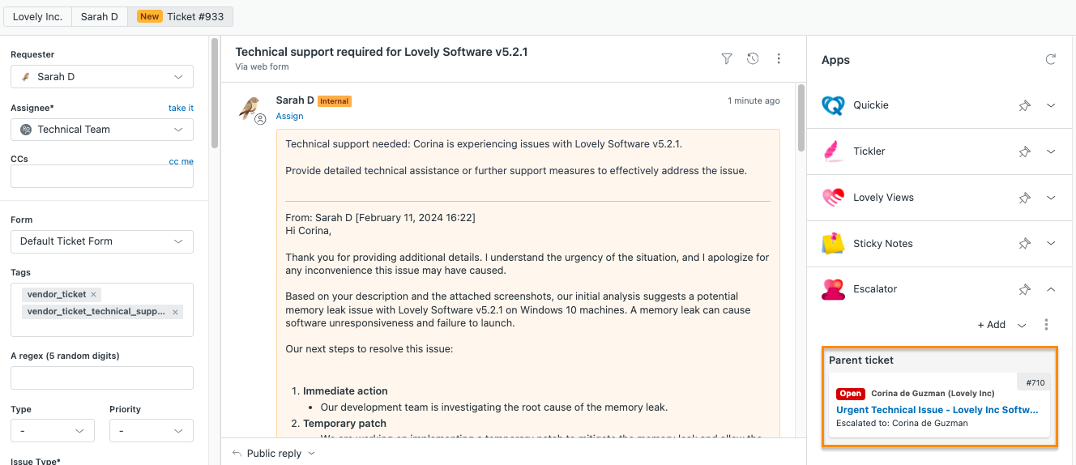Click the Lovely Views heart icon
This screenshot has height=465, width=1076.
[x=834, y=198]
